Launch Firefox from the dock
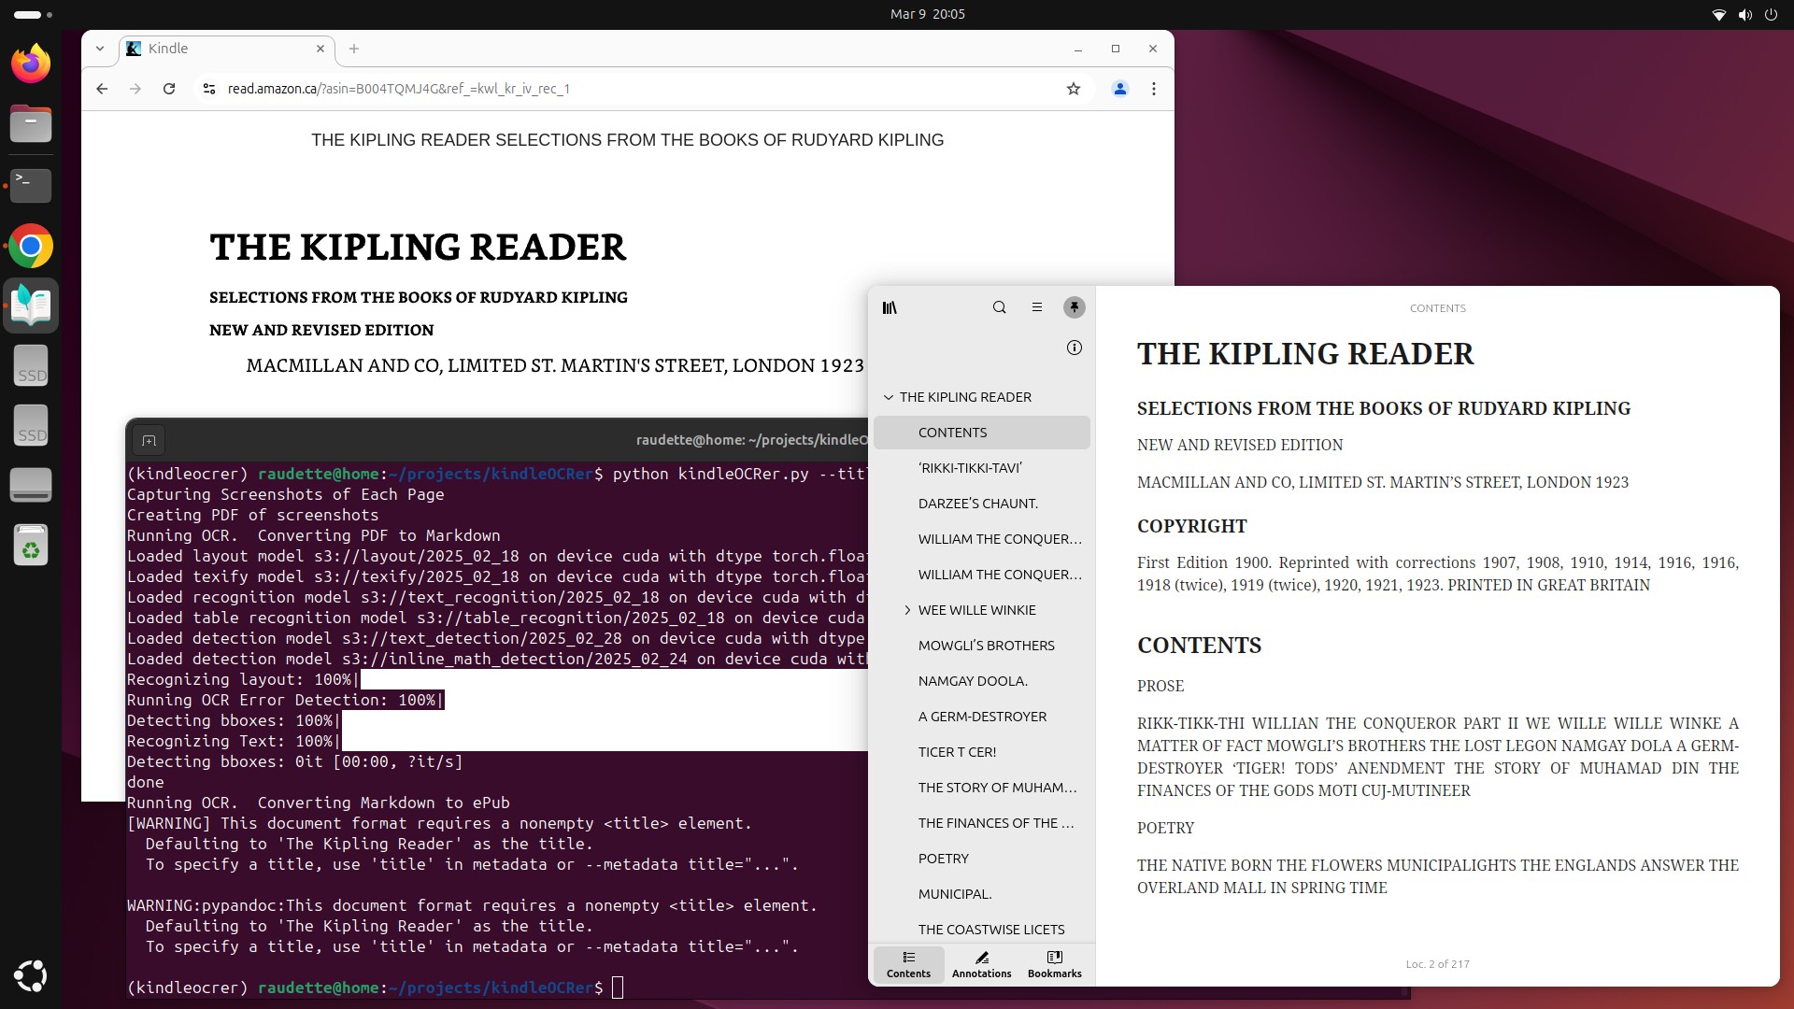Image resolution: width=1794 pixels, height=1009 pixels. (31, 63)
